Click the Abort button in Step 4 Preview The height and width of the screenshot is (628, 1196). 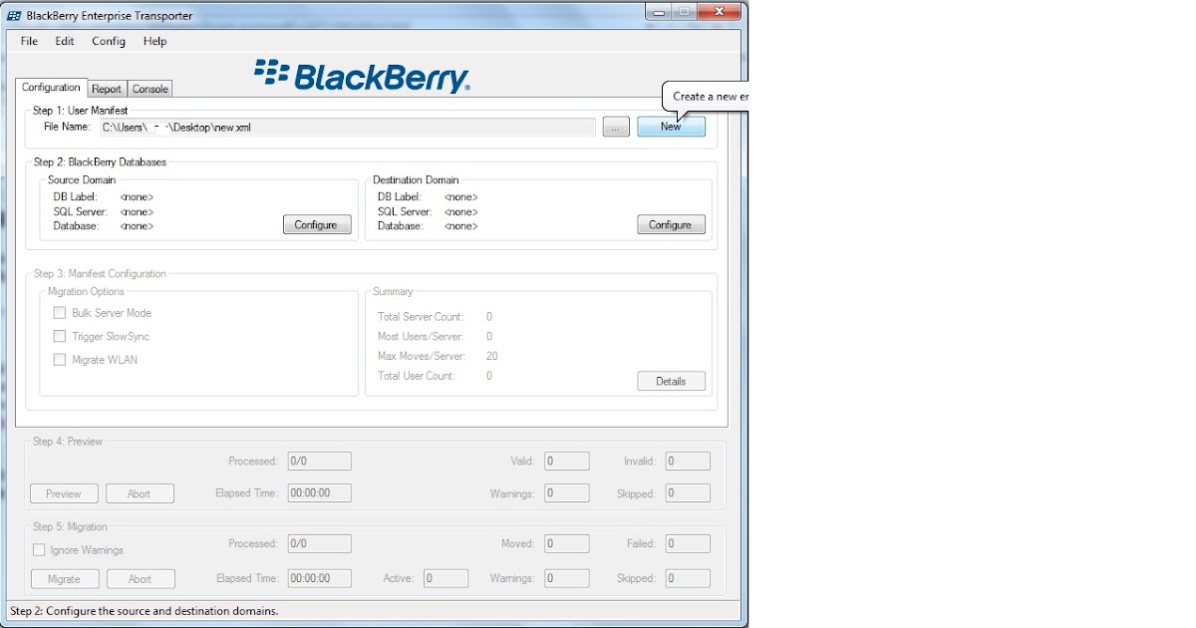[x=140, y=493]
